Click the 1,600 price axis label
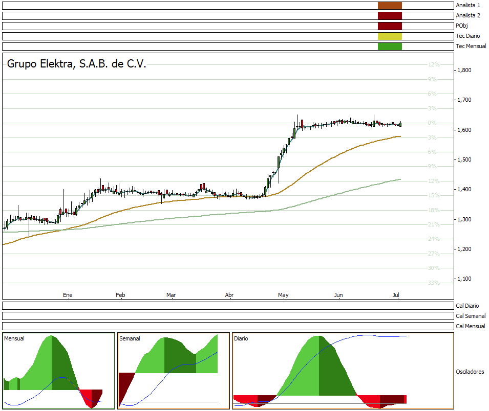This screenshot has width=489, height=411. [464, 130]
